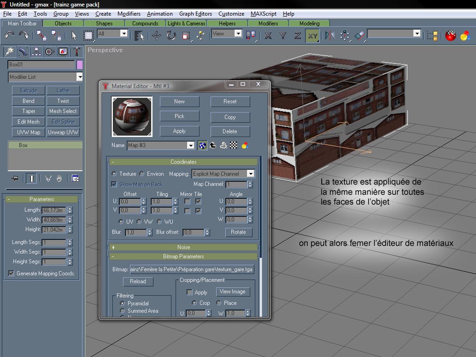Expand the Noise rollout
This screenshot has height=357, width=476.
pos(184,247)
